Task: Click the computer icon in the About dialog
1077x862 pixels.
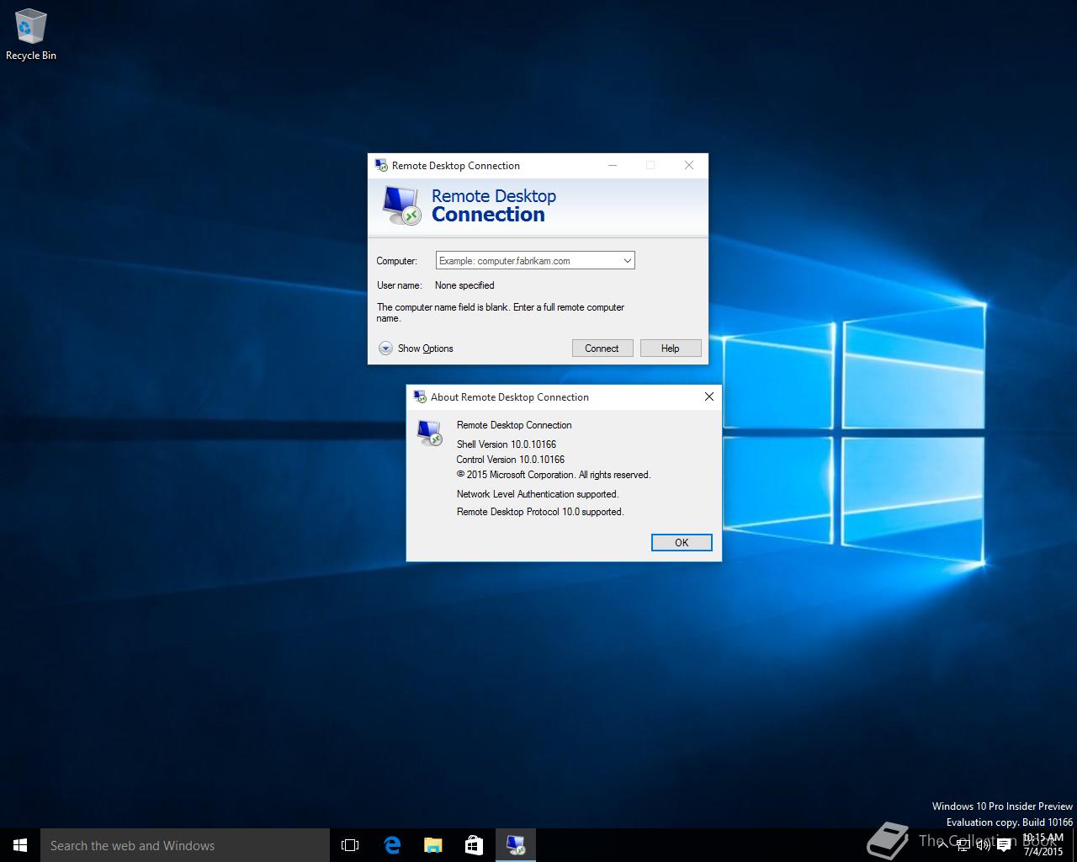Action: click(430, 433)
